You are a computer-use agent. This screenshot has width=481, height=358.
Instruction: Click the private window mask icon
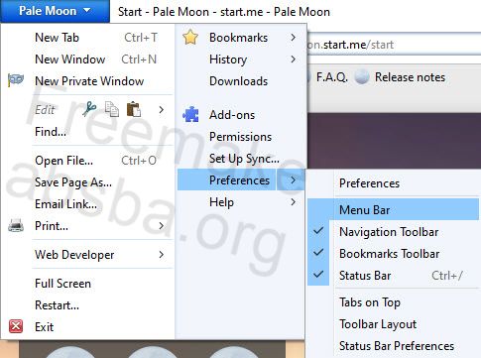pyautogui.click(x=16, y=80)
